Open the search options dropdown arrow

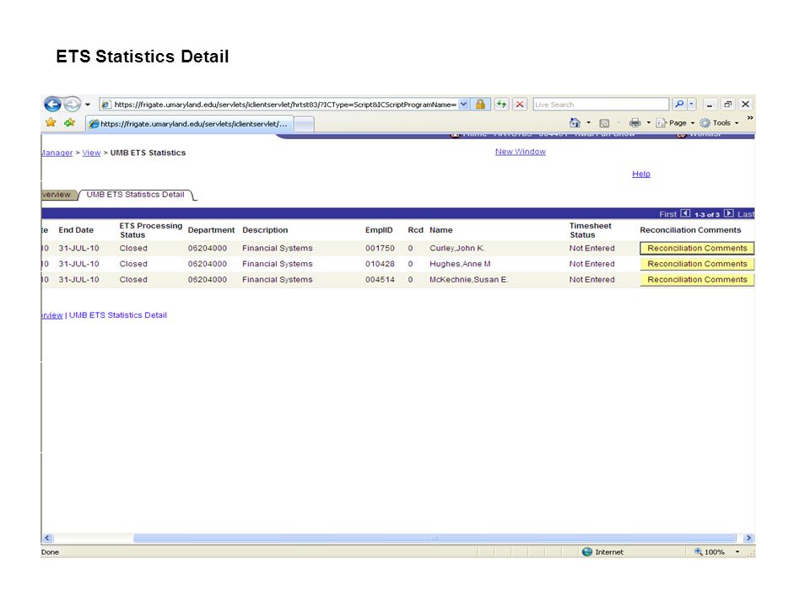coord(691,105)
